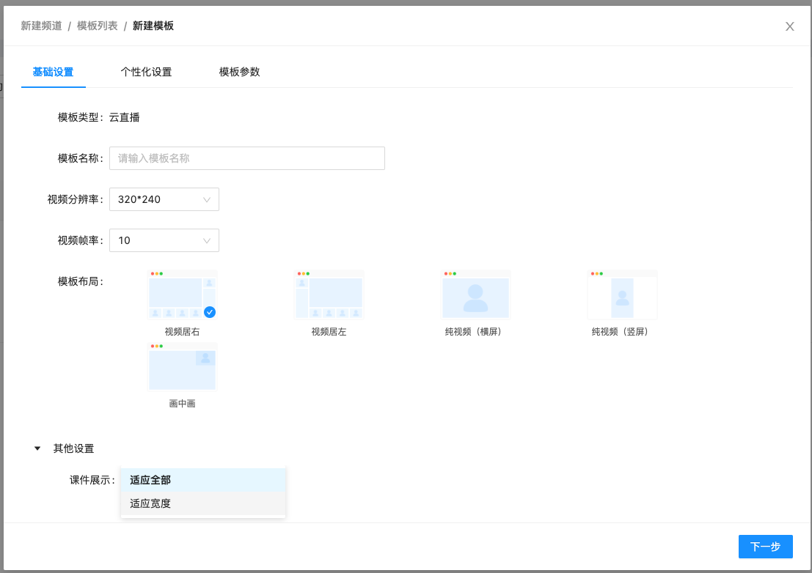Viewport: 812px width, 573px height.
Task: Close the 新建模板 dialog
Action: point(789,26)
